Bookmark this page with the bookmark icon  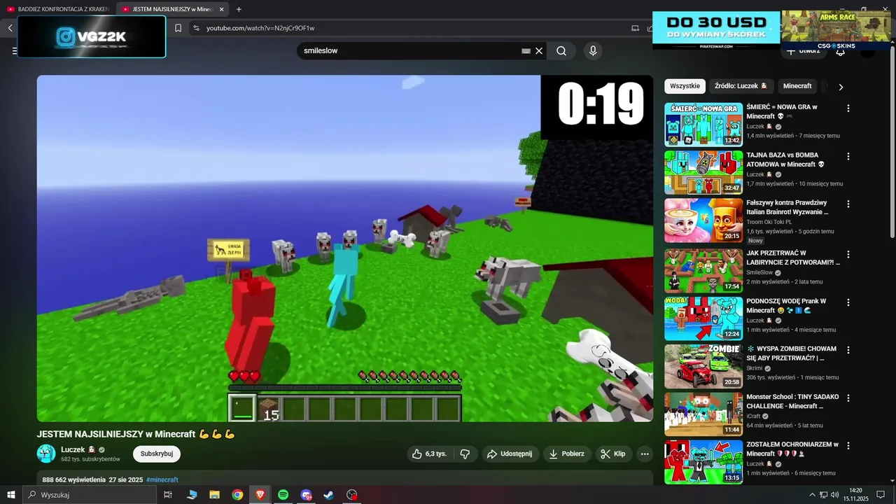[x=178, y=28]
